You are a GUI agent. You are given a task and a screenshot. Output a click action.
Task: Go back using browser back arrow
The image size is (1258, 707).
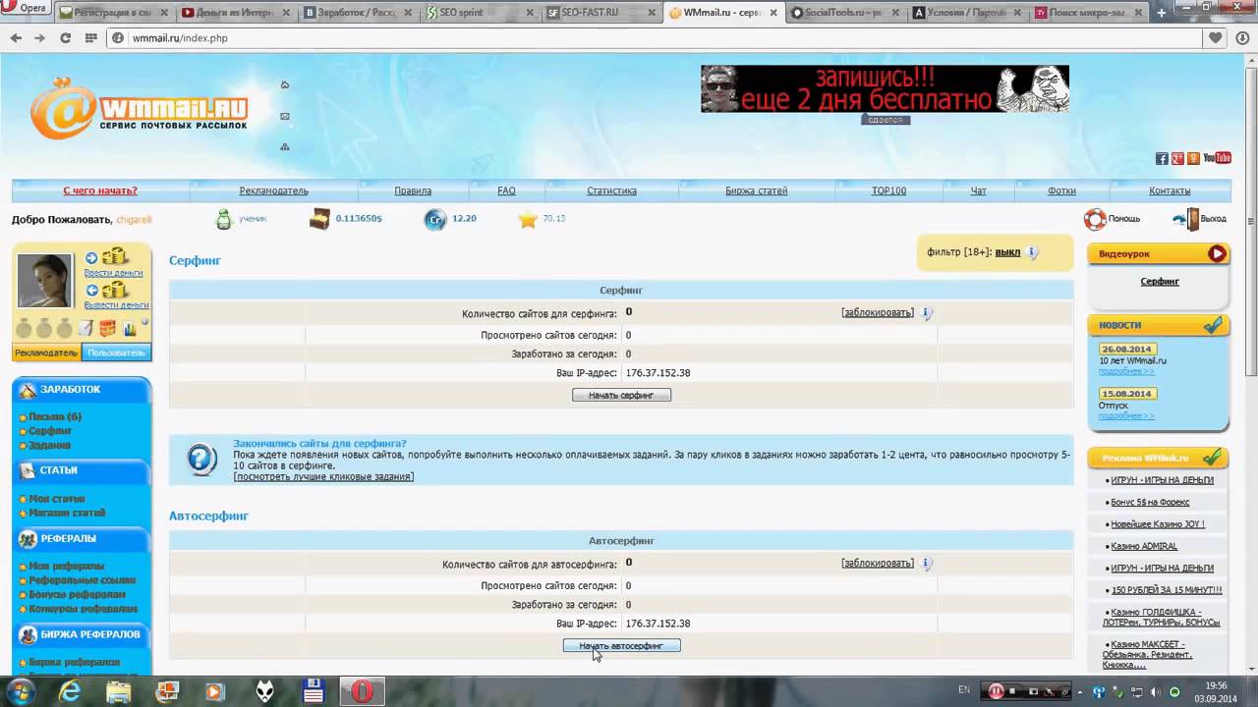(16, 37)
